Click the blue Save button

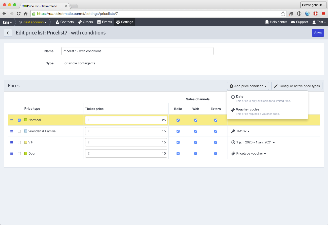tap(318, 33)
